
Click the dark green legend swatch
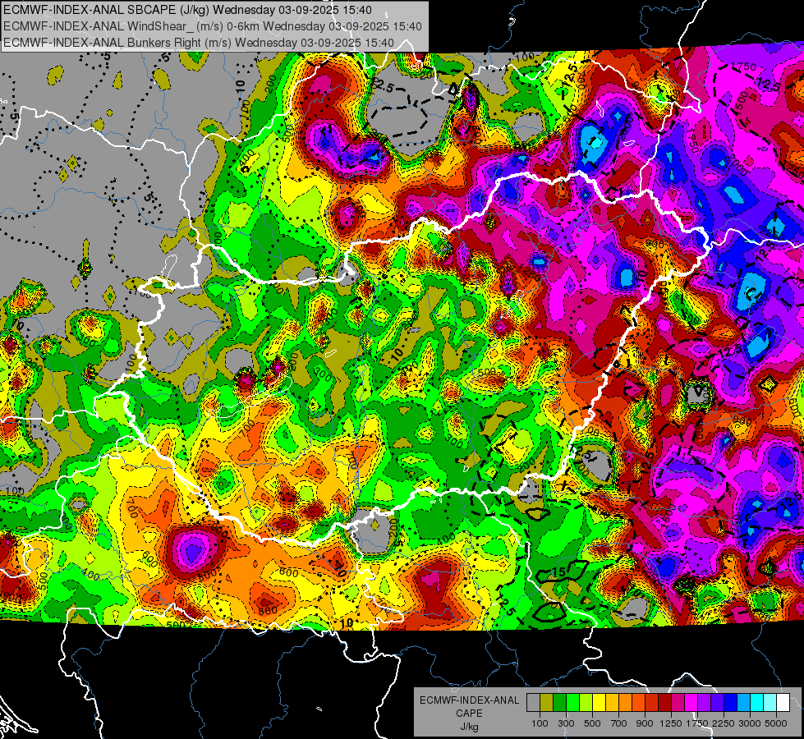[560, 703]
